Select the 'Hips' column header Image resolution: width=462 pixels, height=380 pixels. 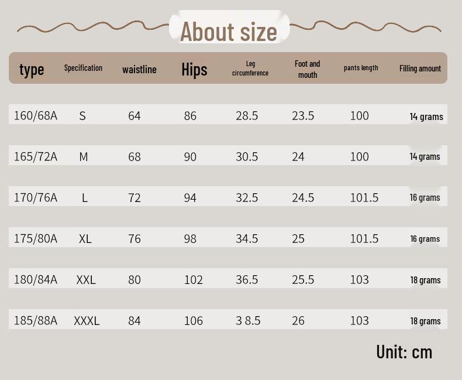click(194, 69)
